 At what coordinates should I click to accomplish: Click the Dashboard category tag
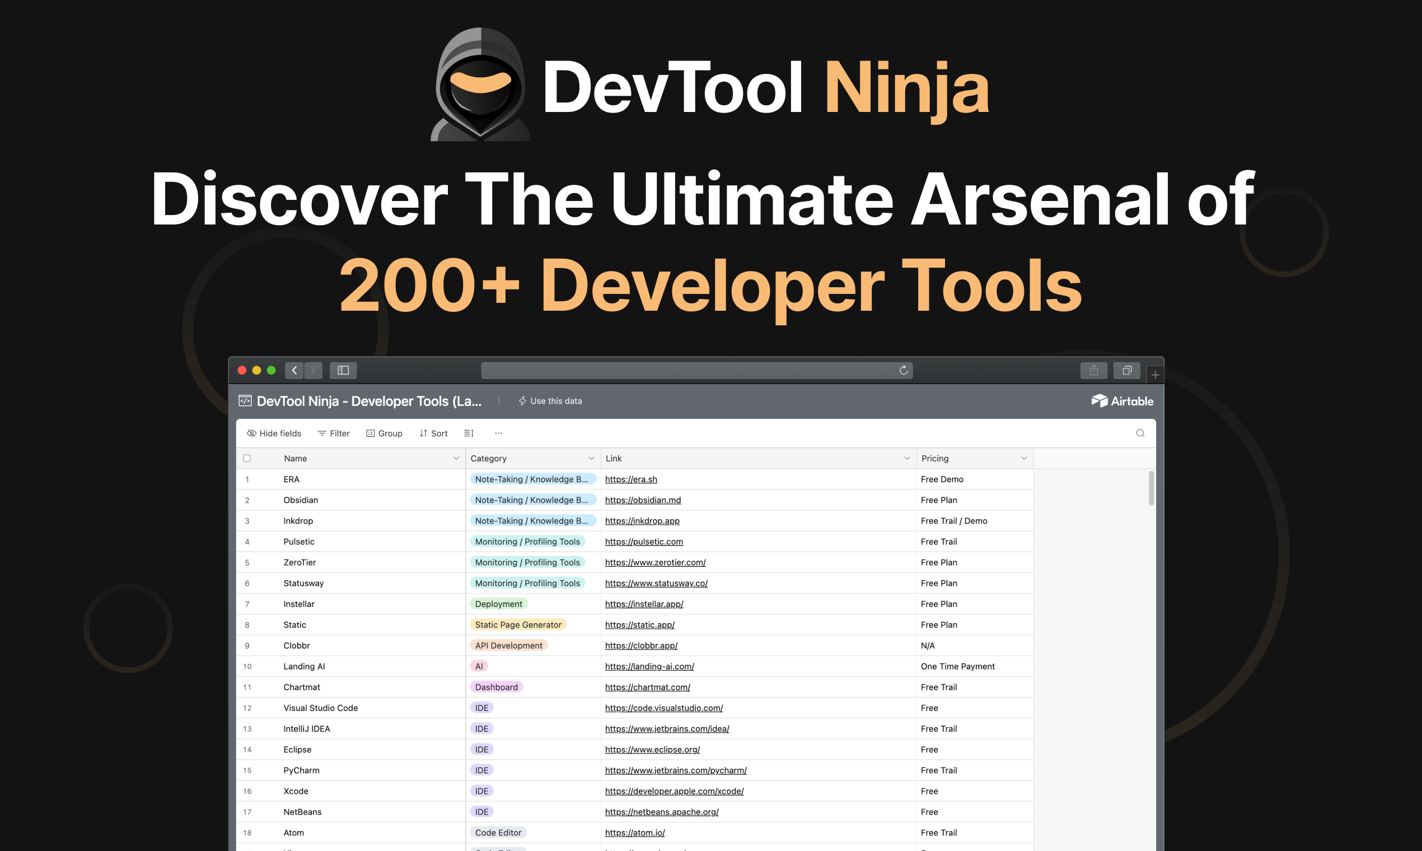pos(496,687)
